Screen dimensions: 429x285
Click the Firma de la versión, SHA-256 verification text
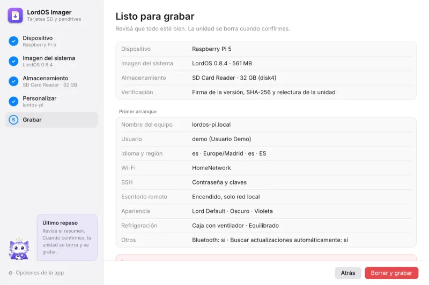click(264, 93)
